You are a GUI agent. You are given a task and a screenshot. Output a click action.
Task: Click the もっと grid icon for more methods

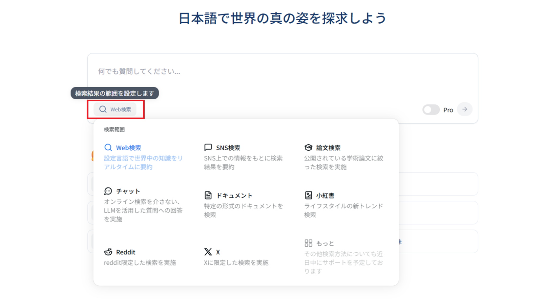click(309, 243)
